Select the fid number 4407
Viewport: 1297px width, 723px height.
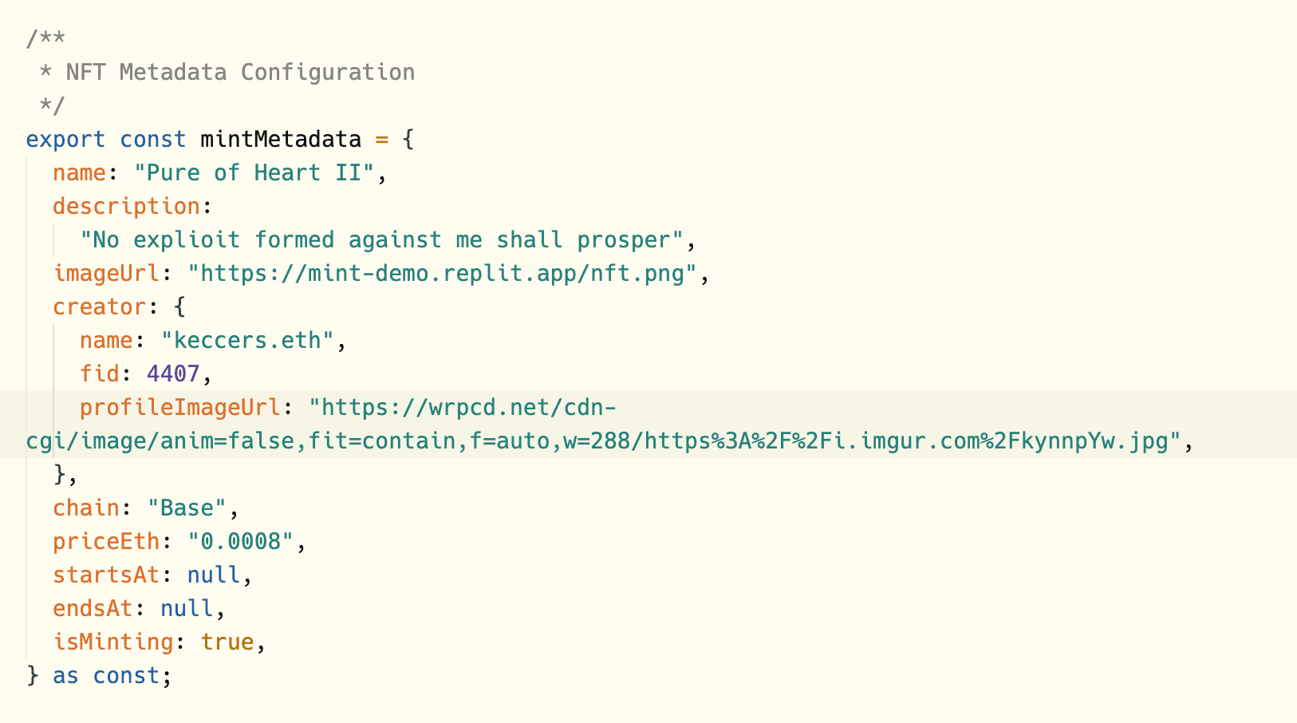pos(173,373)
